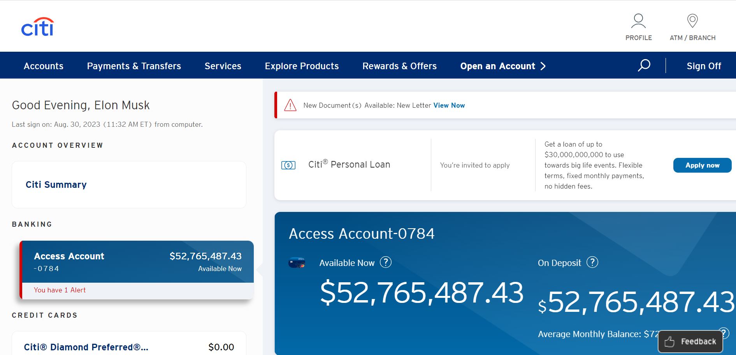Open the Explore Products menu
The image size is (736, 355).
point(302,66)
